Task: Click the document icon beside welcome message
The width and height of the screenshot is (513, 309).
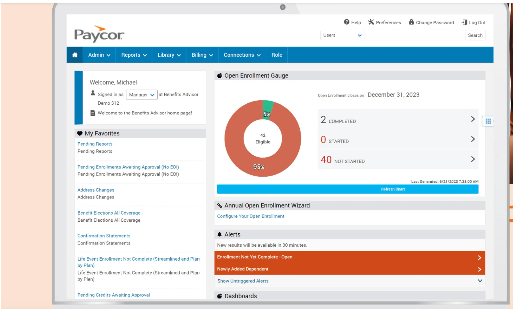Action: coord(93,113)
